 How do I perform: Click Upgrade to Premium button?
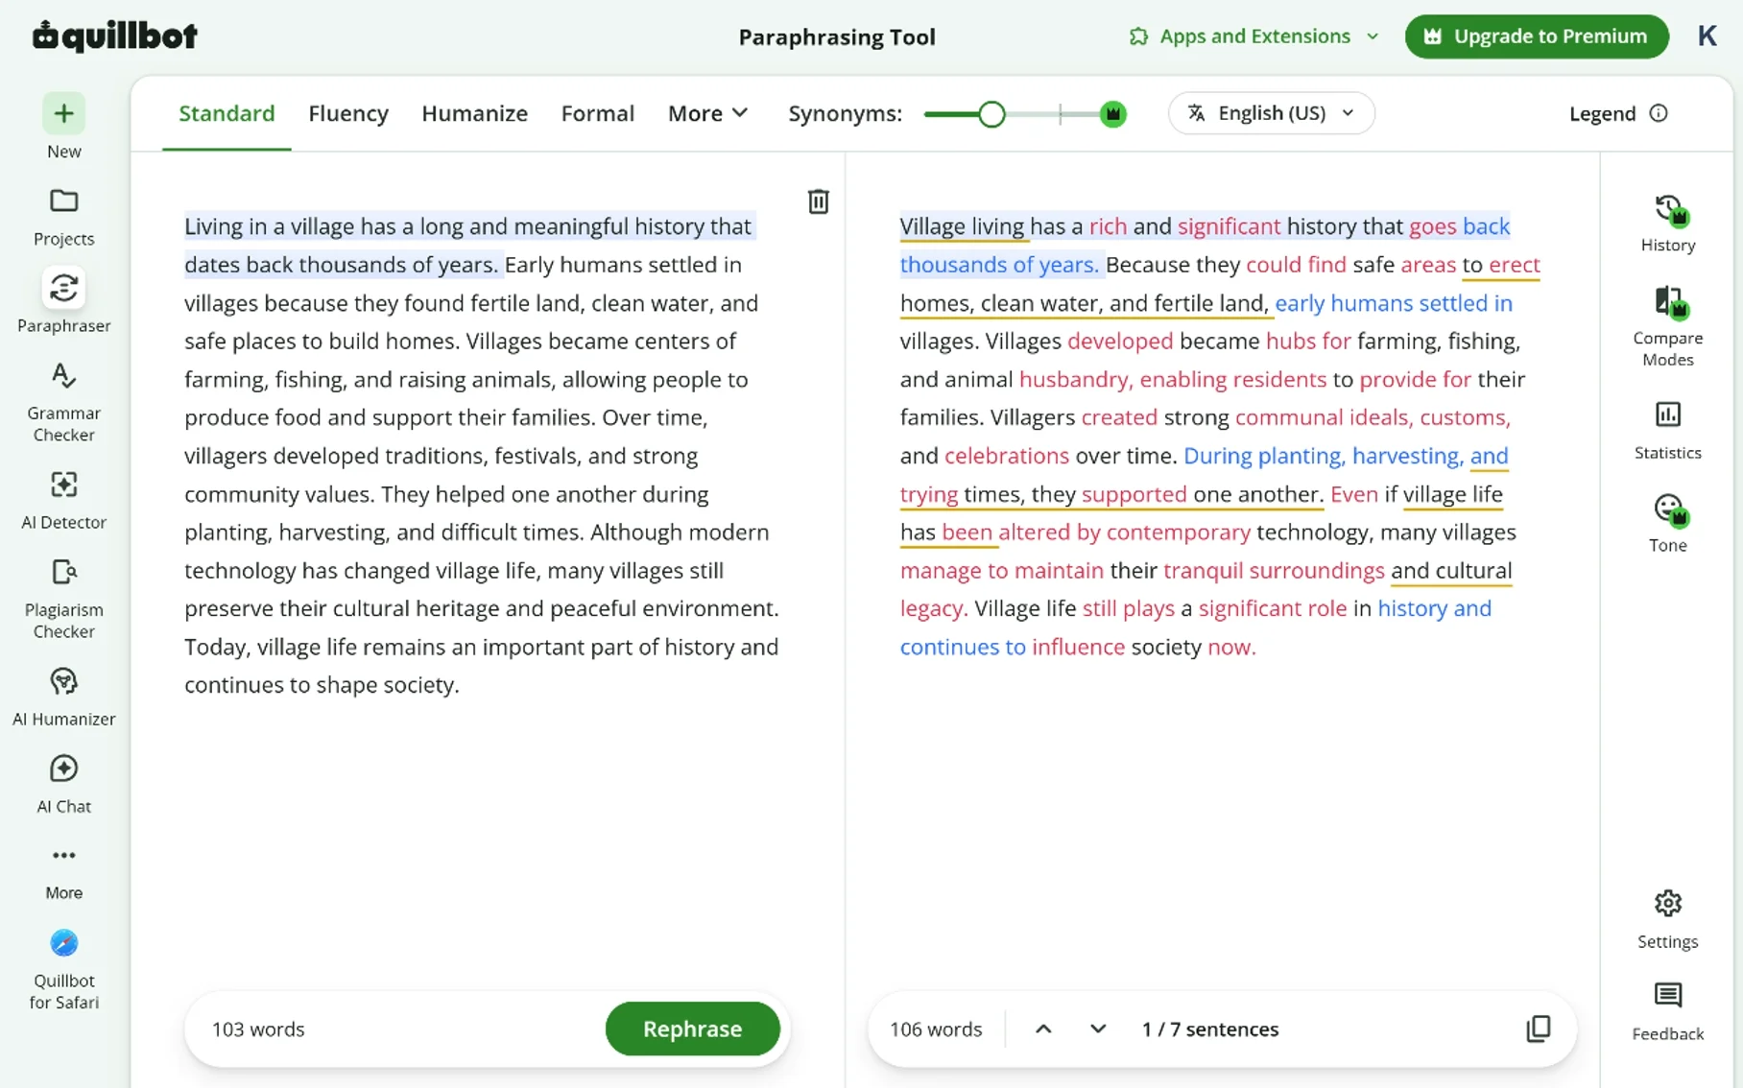point(1537,36)
